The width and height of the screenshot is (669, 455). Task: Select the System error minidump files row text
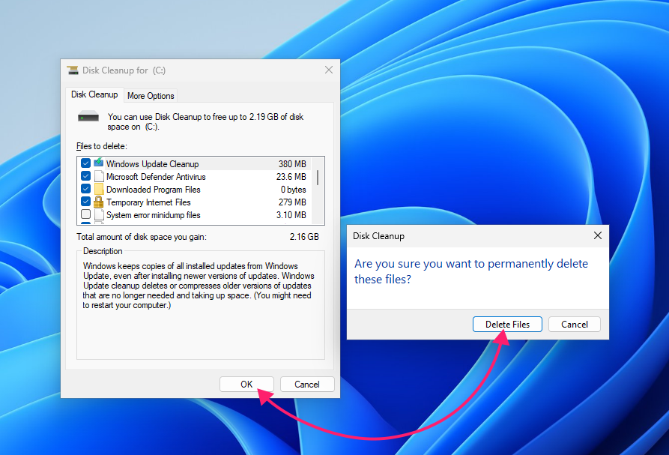pos(153,215)
